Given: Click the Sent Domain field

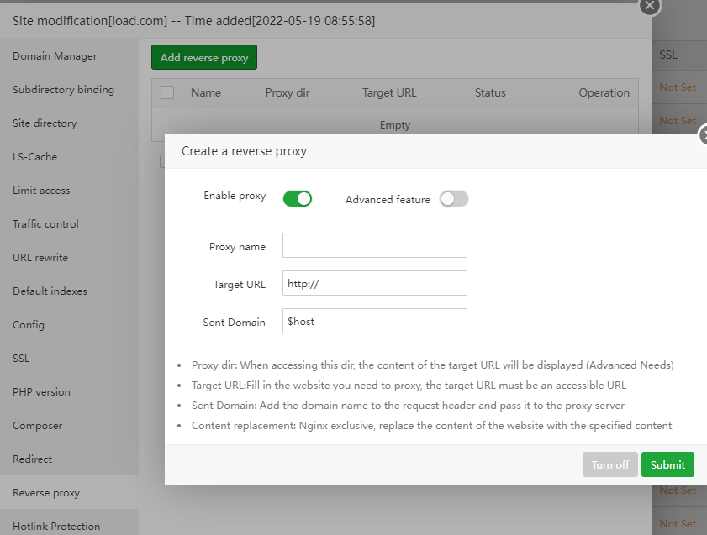Looking at the screenshot, I should pyautogui.click(x=374, y=321).
